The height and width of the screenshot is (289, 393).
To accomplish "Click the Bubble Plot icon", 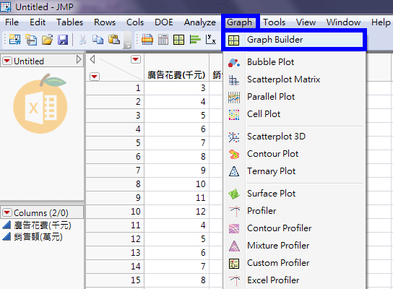I will (x=234, y=62).
